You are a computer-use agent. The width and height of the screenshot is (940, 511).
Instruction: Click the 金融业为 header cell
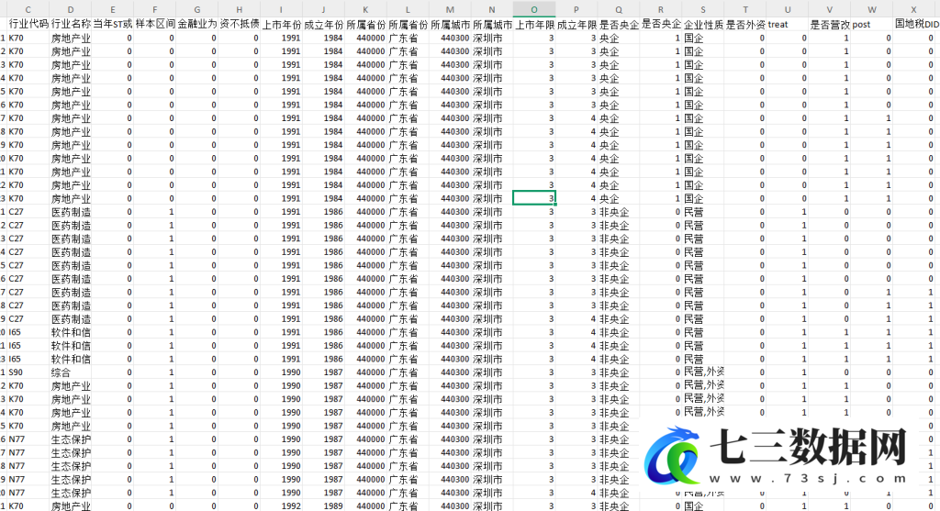coord(197,25)
